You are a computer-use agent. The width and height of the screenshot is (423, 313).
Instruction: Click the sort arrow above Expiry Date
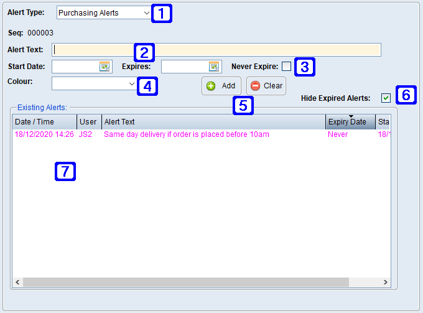(351, 116)
